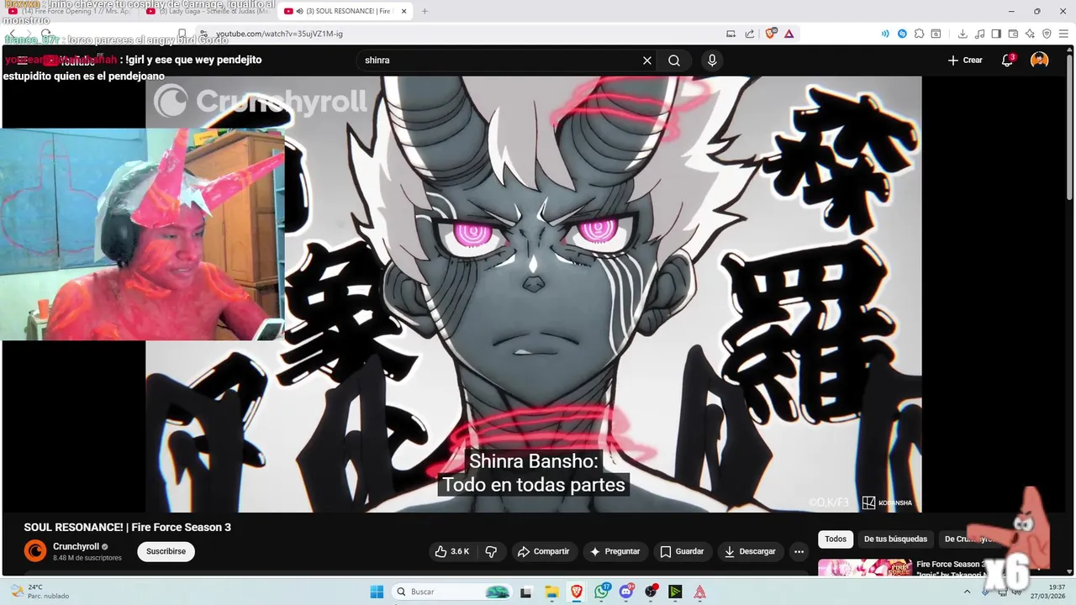Open YouTube notifications bell
This screenshot has height=605, width=1076.
[x=1007, y=60]
